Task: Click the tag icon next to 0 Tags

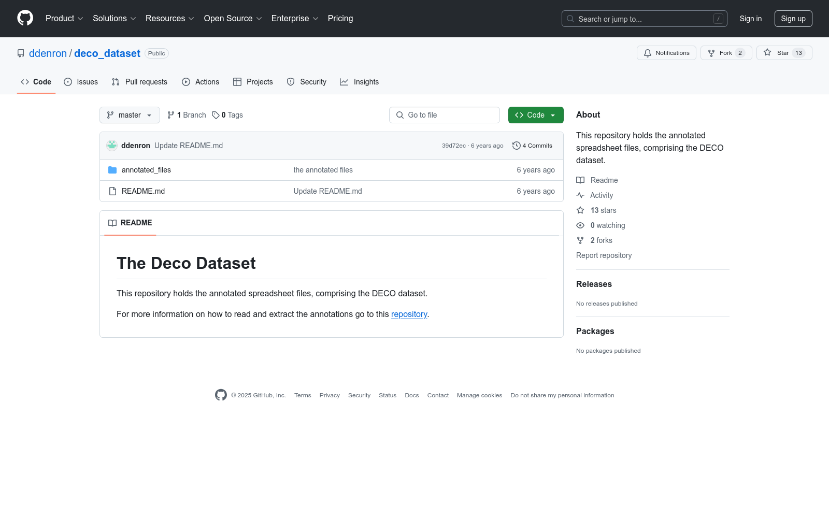Action: (x=216, y=115)
